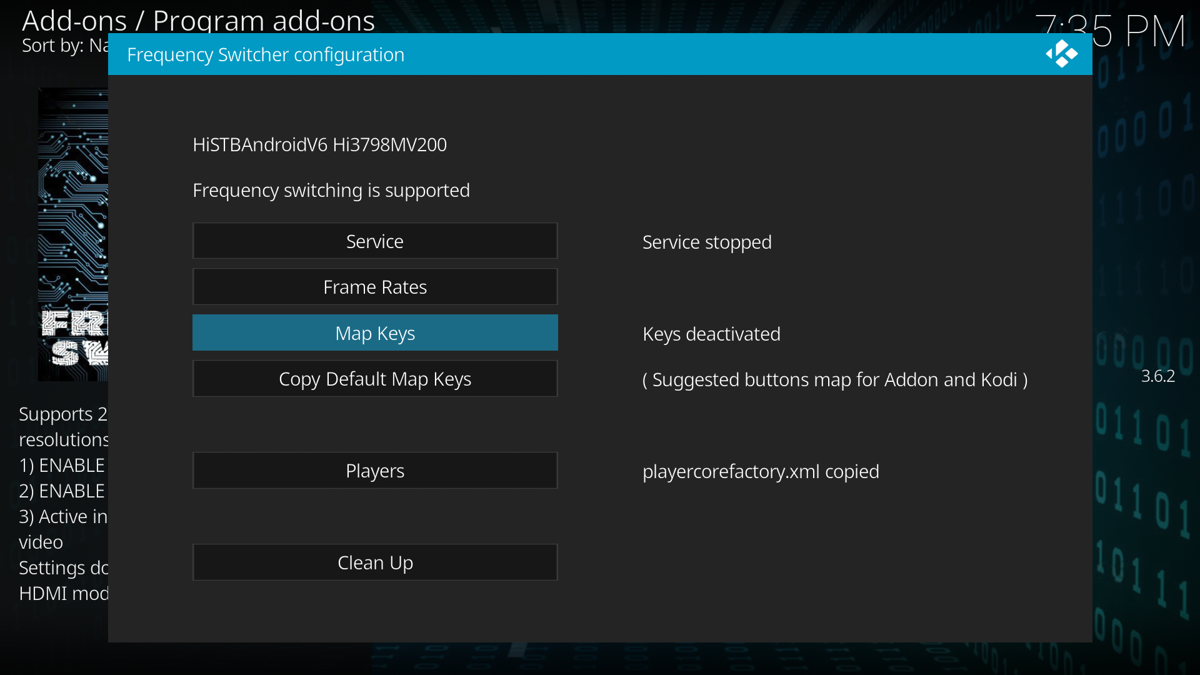
Task: Click the Frequency Switcher addon thumbnail image
Action: (x=73, y=234)
